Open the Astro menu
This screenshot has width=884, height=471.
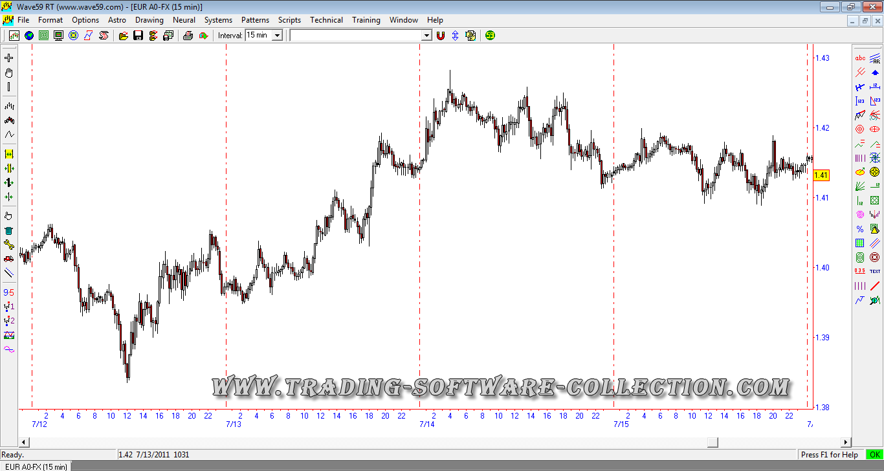117,20
